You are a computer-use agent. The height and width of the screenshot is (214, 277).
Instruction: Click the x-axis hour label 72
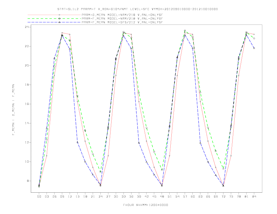pos(223,197)
